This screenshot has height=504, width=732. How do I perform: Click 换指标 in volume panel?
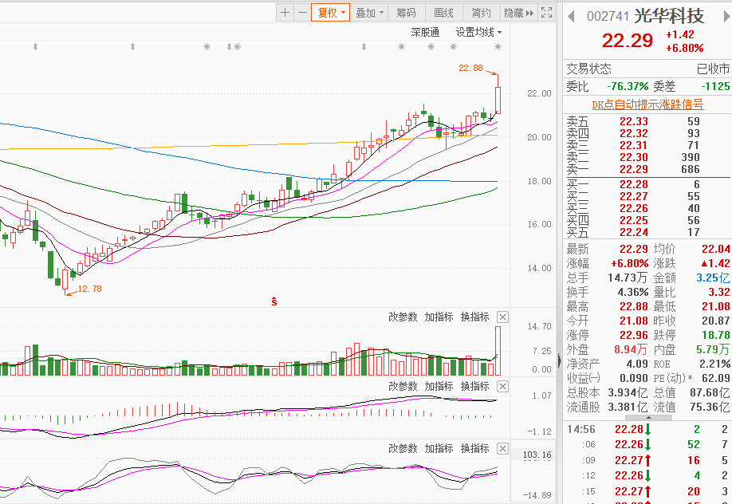[x=474, y=317]
